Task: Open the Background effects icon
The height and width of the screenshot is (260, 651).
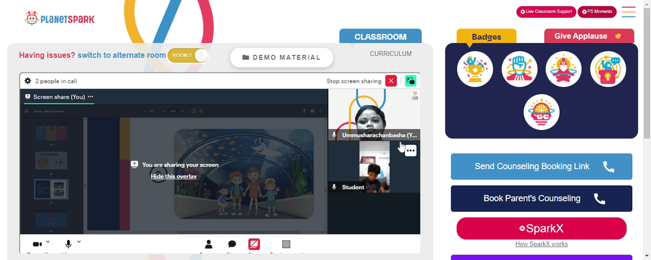Action: click(x=286, y=244)
